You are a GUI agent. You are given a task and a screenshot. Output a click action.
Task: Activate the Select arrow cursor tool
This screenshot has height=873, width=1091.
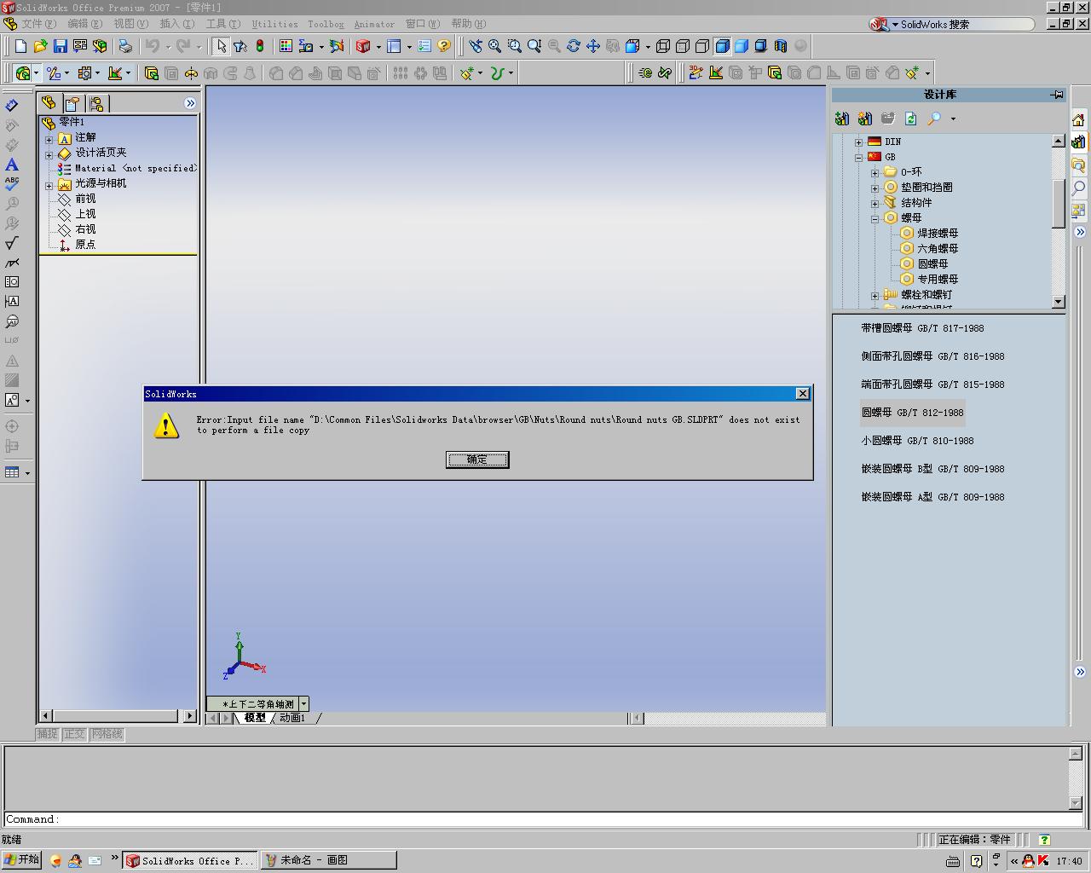[x=221, y=46]
